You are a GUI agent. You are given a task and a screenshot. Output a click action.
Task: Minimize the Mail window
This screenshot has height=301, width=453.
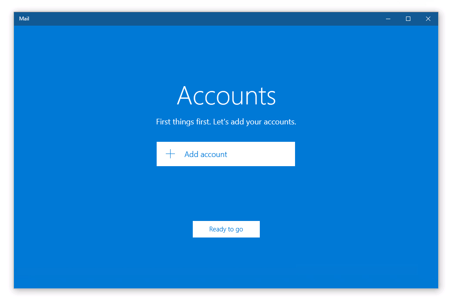tap(388, 19)
